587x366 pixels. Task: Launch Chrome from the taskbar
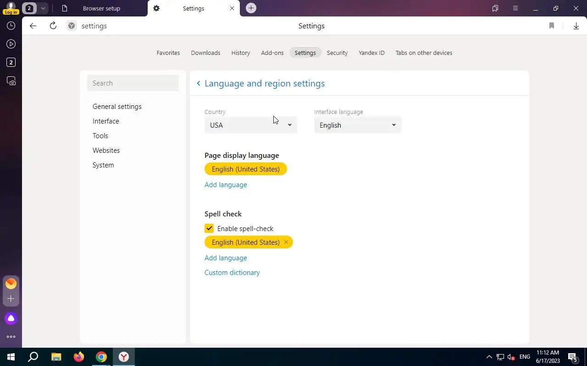click(101, 357)
